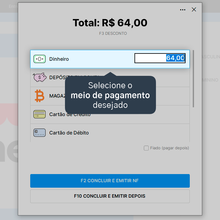Click F2 CONCLUIR E EMITIR NF button

110,181
